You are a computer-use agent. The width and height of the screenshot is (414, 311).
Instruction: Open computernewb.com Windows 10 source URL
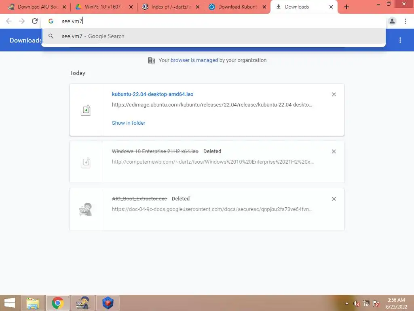coord(213,162)
